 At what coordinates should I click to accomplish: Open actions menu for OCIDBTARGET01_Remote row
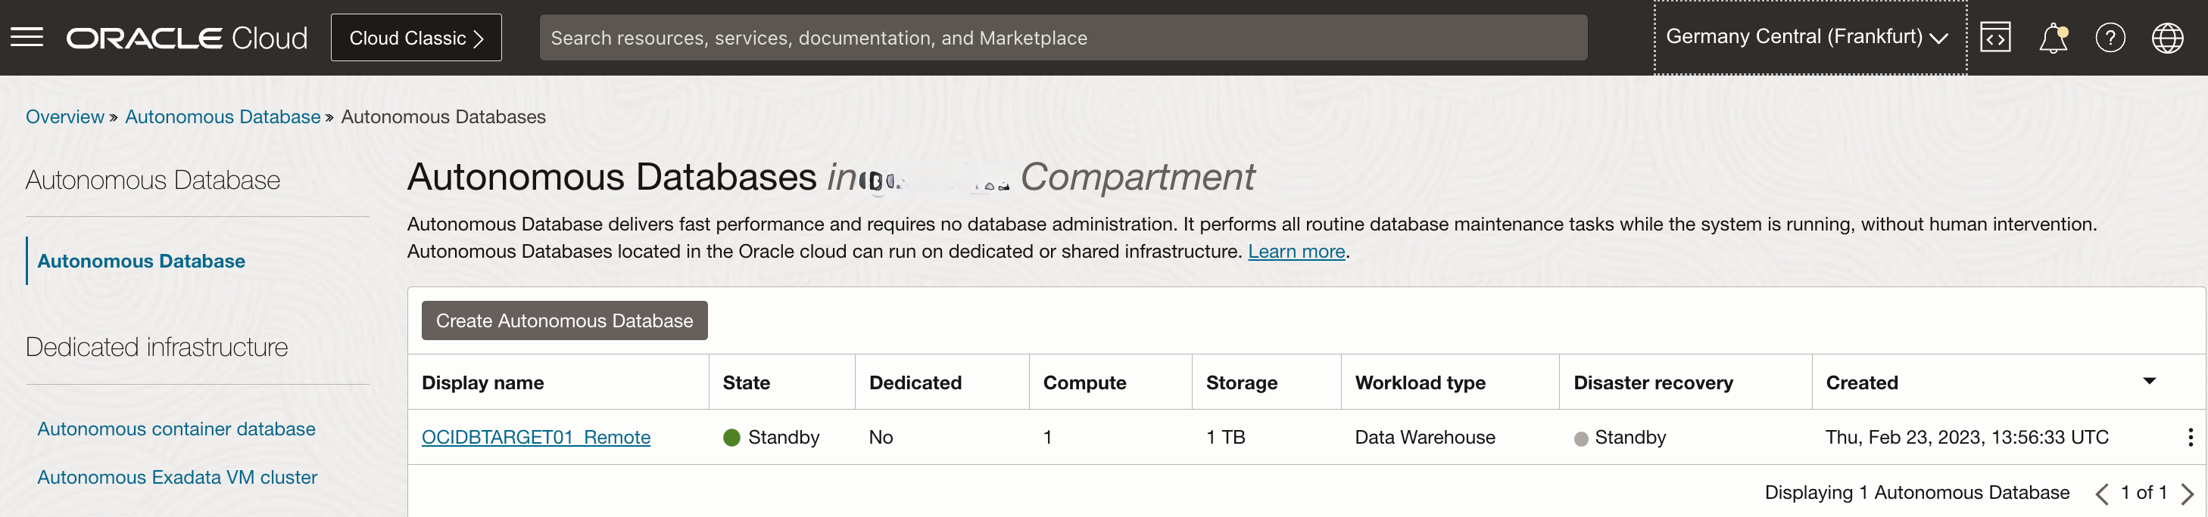click(2190, 438)
